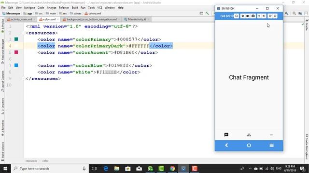Click 'color' in bottom editor breadcrumb
Viewport: 309px width, 173px height.
tap(45, 161)
